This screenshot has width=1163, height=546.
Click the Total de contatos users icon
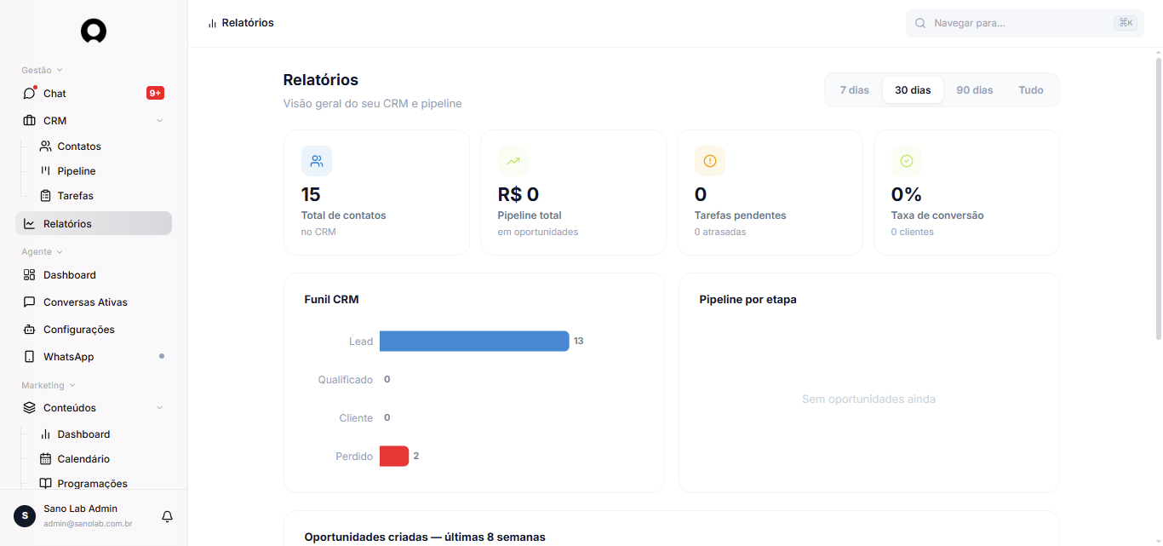pyautogui.click(x=317, y=161)
